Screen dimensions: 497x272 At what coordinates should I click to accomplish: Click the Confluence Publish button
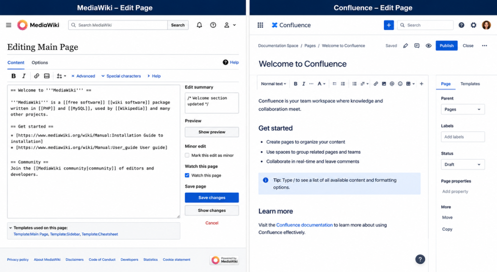pos(446,46)
